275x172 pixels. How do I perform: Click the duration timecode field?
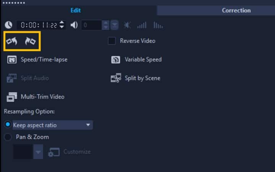pyautogui.click(x=38, y=26)
